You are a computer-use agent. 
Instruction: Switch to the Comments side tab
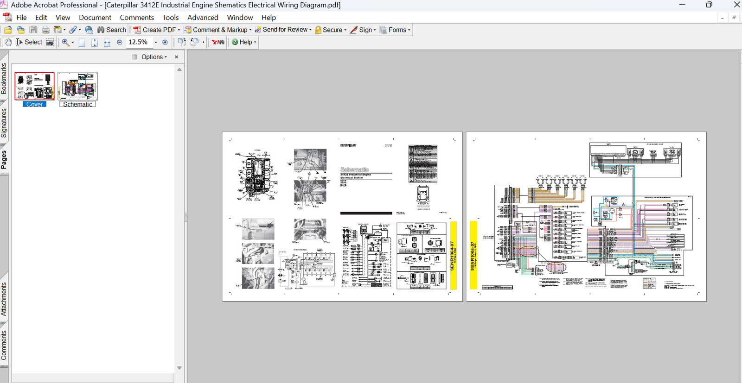(4, 345)
